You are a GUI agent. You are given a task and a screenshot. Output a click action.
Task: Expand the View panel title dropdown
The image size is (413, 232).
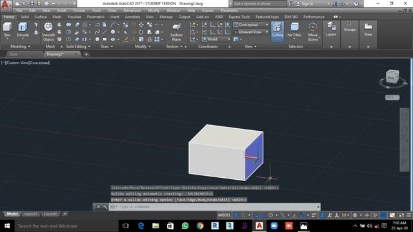click(x=250, y=46)
